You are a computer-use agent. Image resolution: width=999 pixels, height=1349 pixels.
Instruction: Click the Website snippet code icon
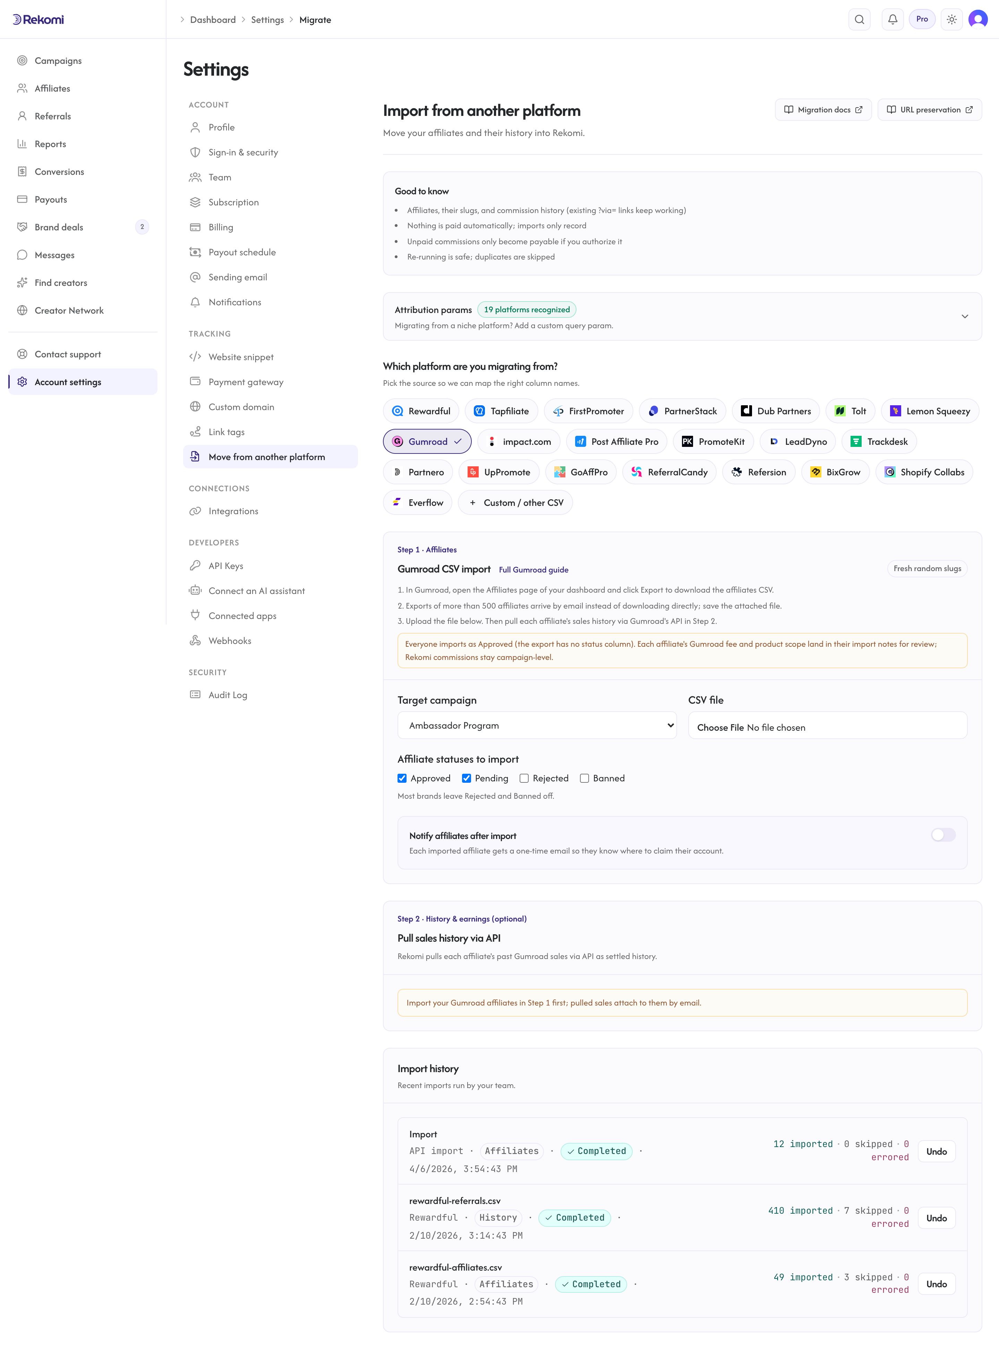pos(195,357)
